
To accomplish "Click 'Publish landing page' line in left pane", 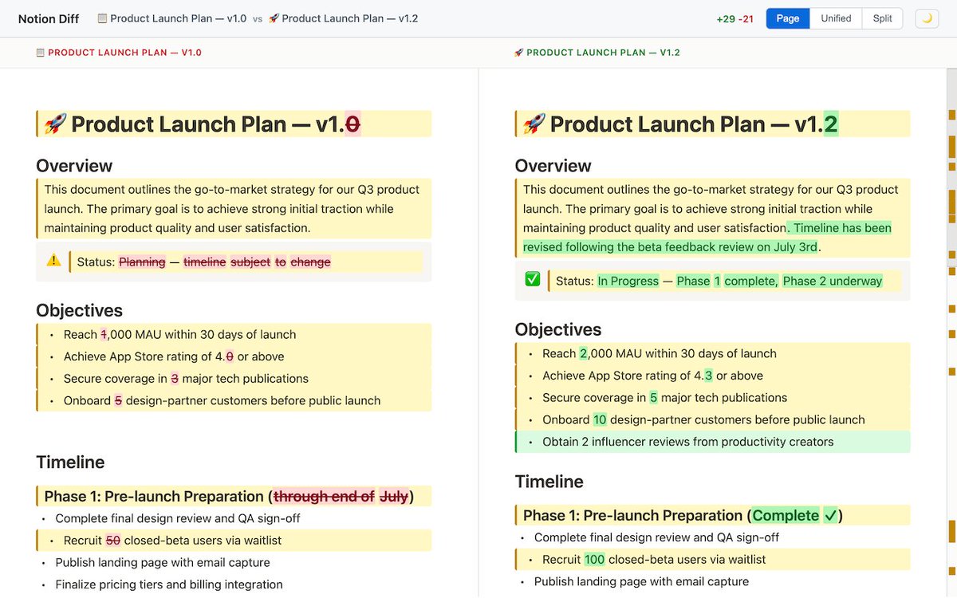I will [x=163, y=563].
